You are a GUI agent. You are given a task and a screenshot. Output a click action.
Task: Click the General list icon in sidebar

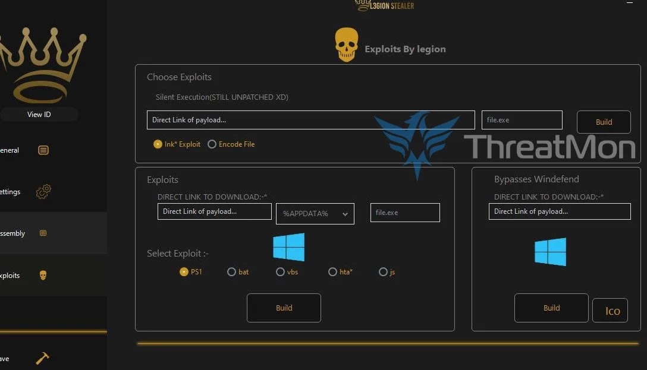(43, 150)
